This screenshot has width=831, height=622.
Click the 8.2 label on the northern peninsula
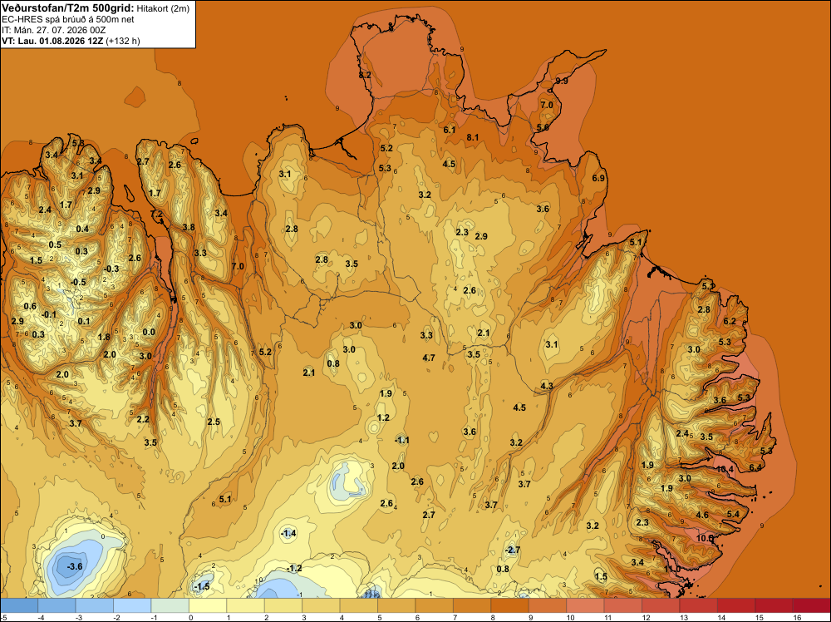point(365,76)
